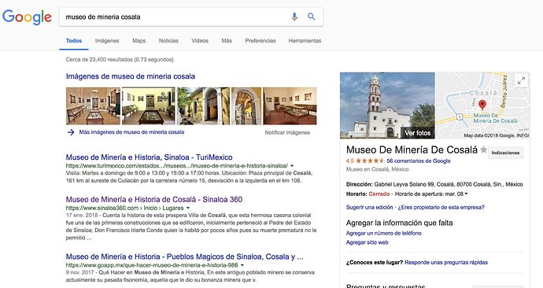Click Ver fotos on church photo
This screenshot has height=288, width=543.
pos(417,133)
